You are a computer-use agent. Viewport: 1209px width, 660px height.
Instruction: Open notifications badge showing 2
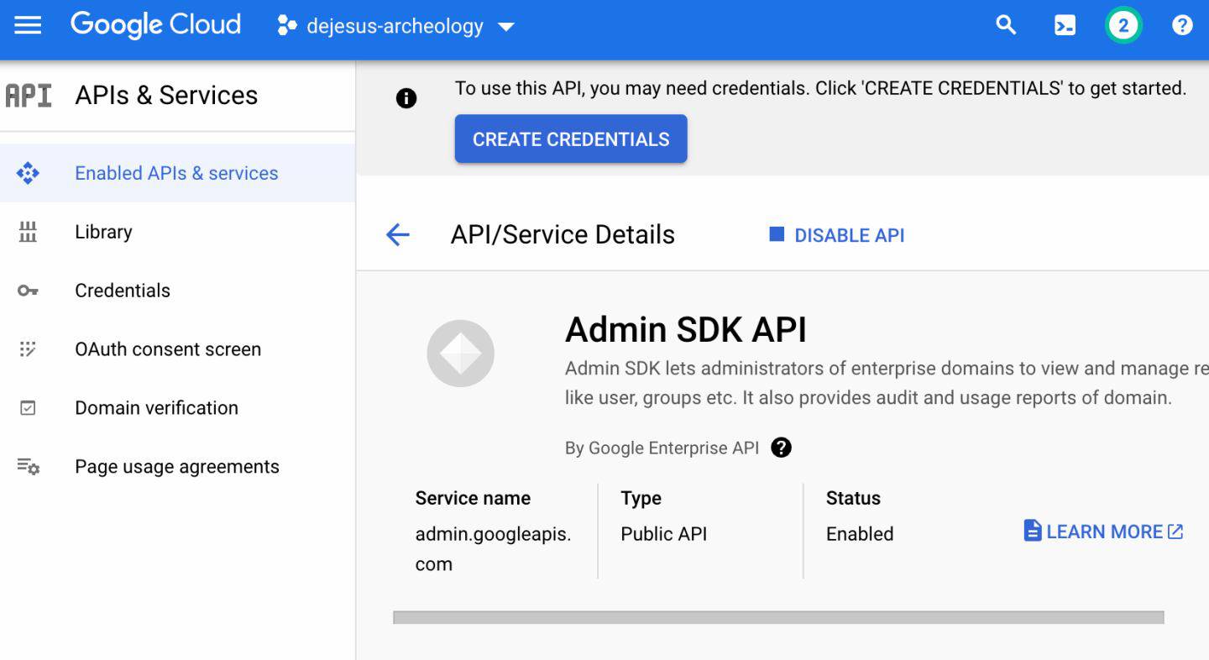pyautogui.click(x=1123, y=26)
